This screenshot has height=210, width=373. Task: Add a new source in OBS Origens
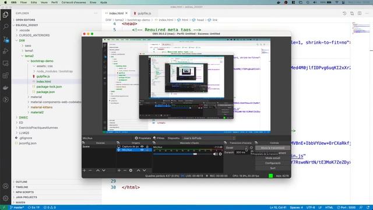119,170
